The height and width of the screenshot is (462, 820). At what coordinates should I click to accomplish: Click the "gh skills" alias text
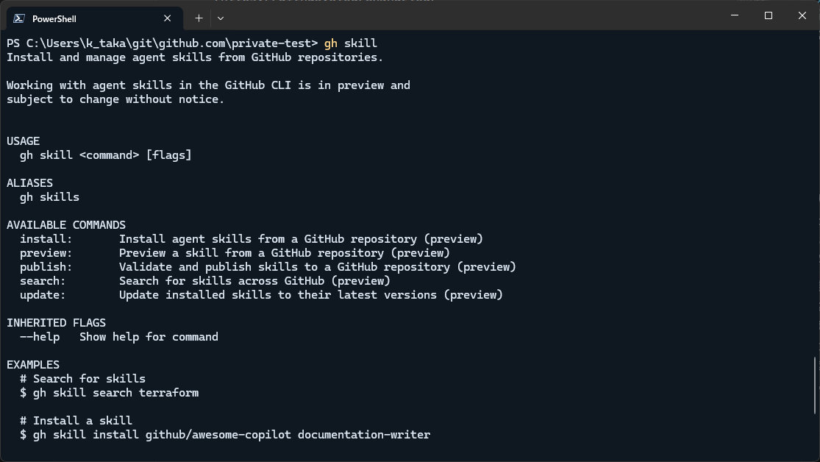click(x=49, y=197)
